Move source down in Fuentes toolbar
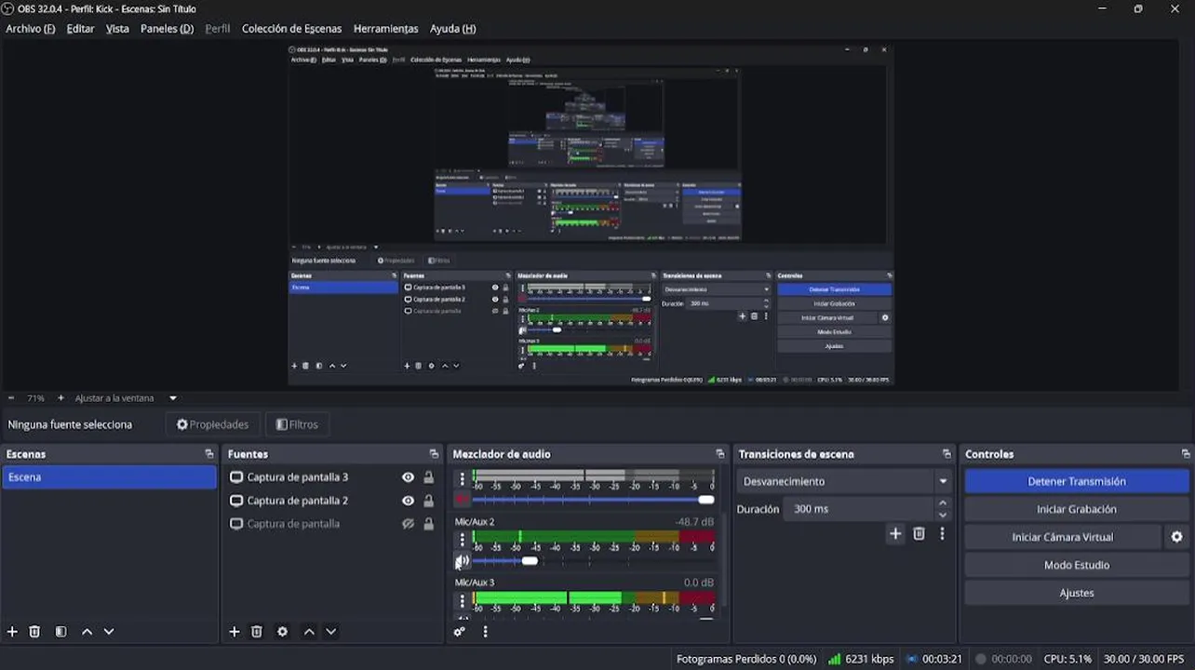Viewport: 1195px width, 670px height. coord(330,631)
